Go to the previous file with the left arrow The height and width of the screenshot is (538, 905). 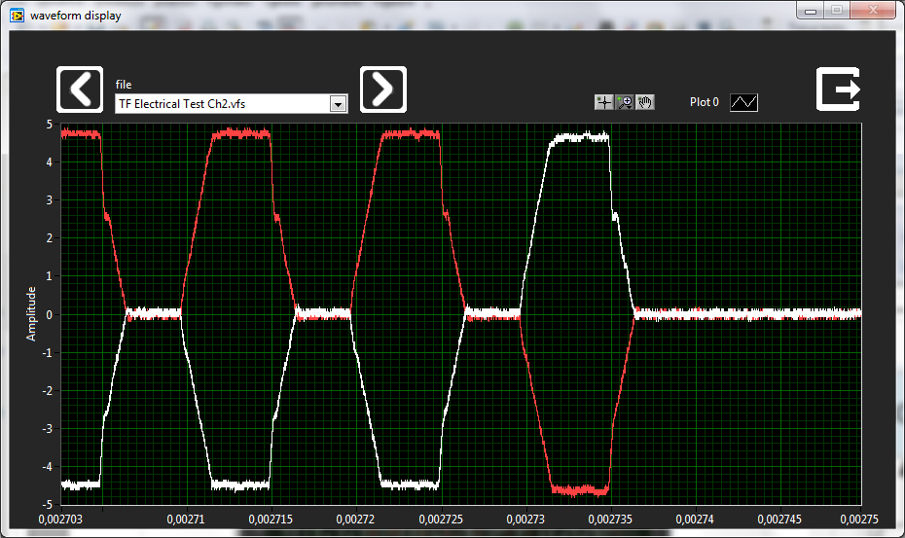coord(80,90)
